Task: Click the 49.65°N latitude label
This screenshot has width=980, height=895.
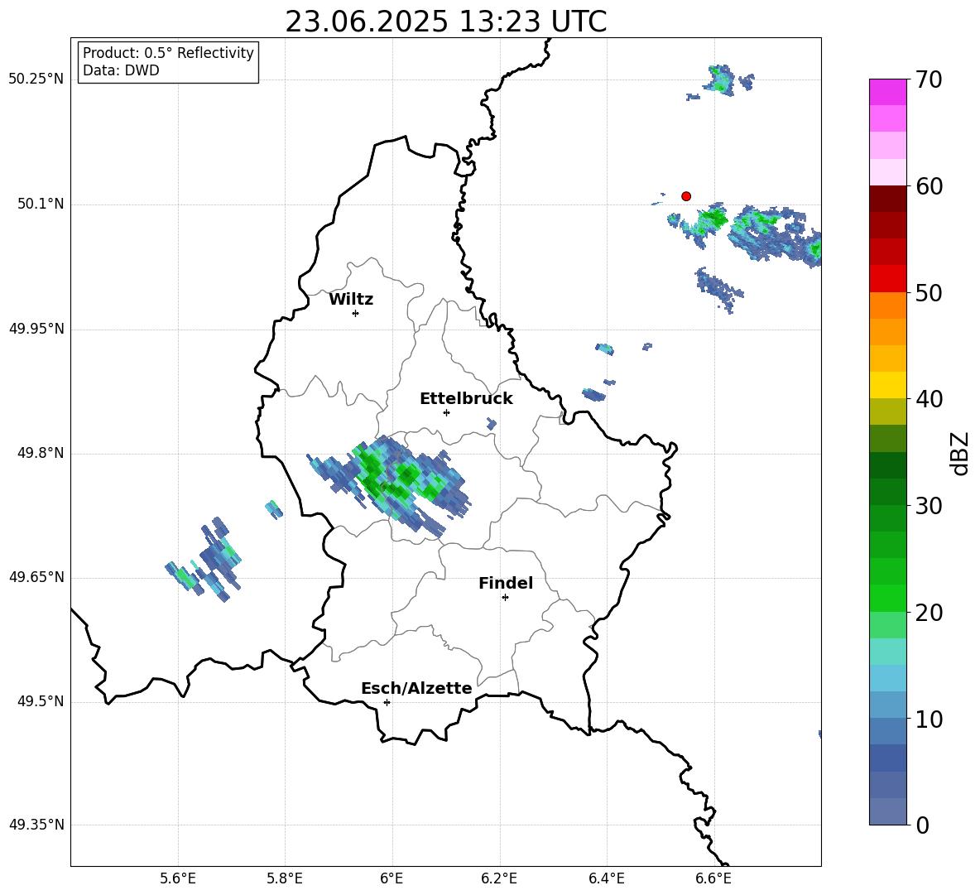Action: 36,577
